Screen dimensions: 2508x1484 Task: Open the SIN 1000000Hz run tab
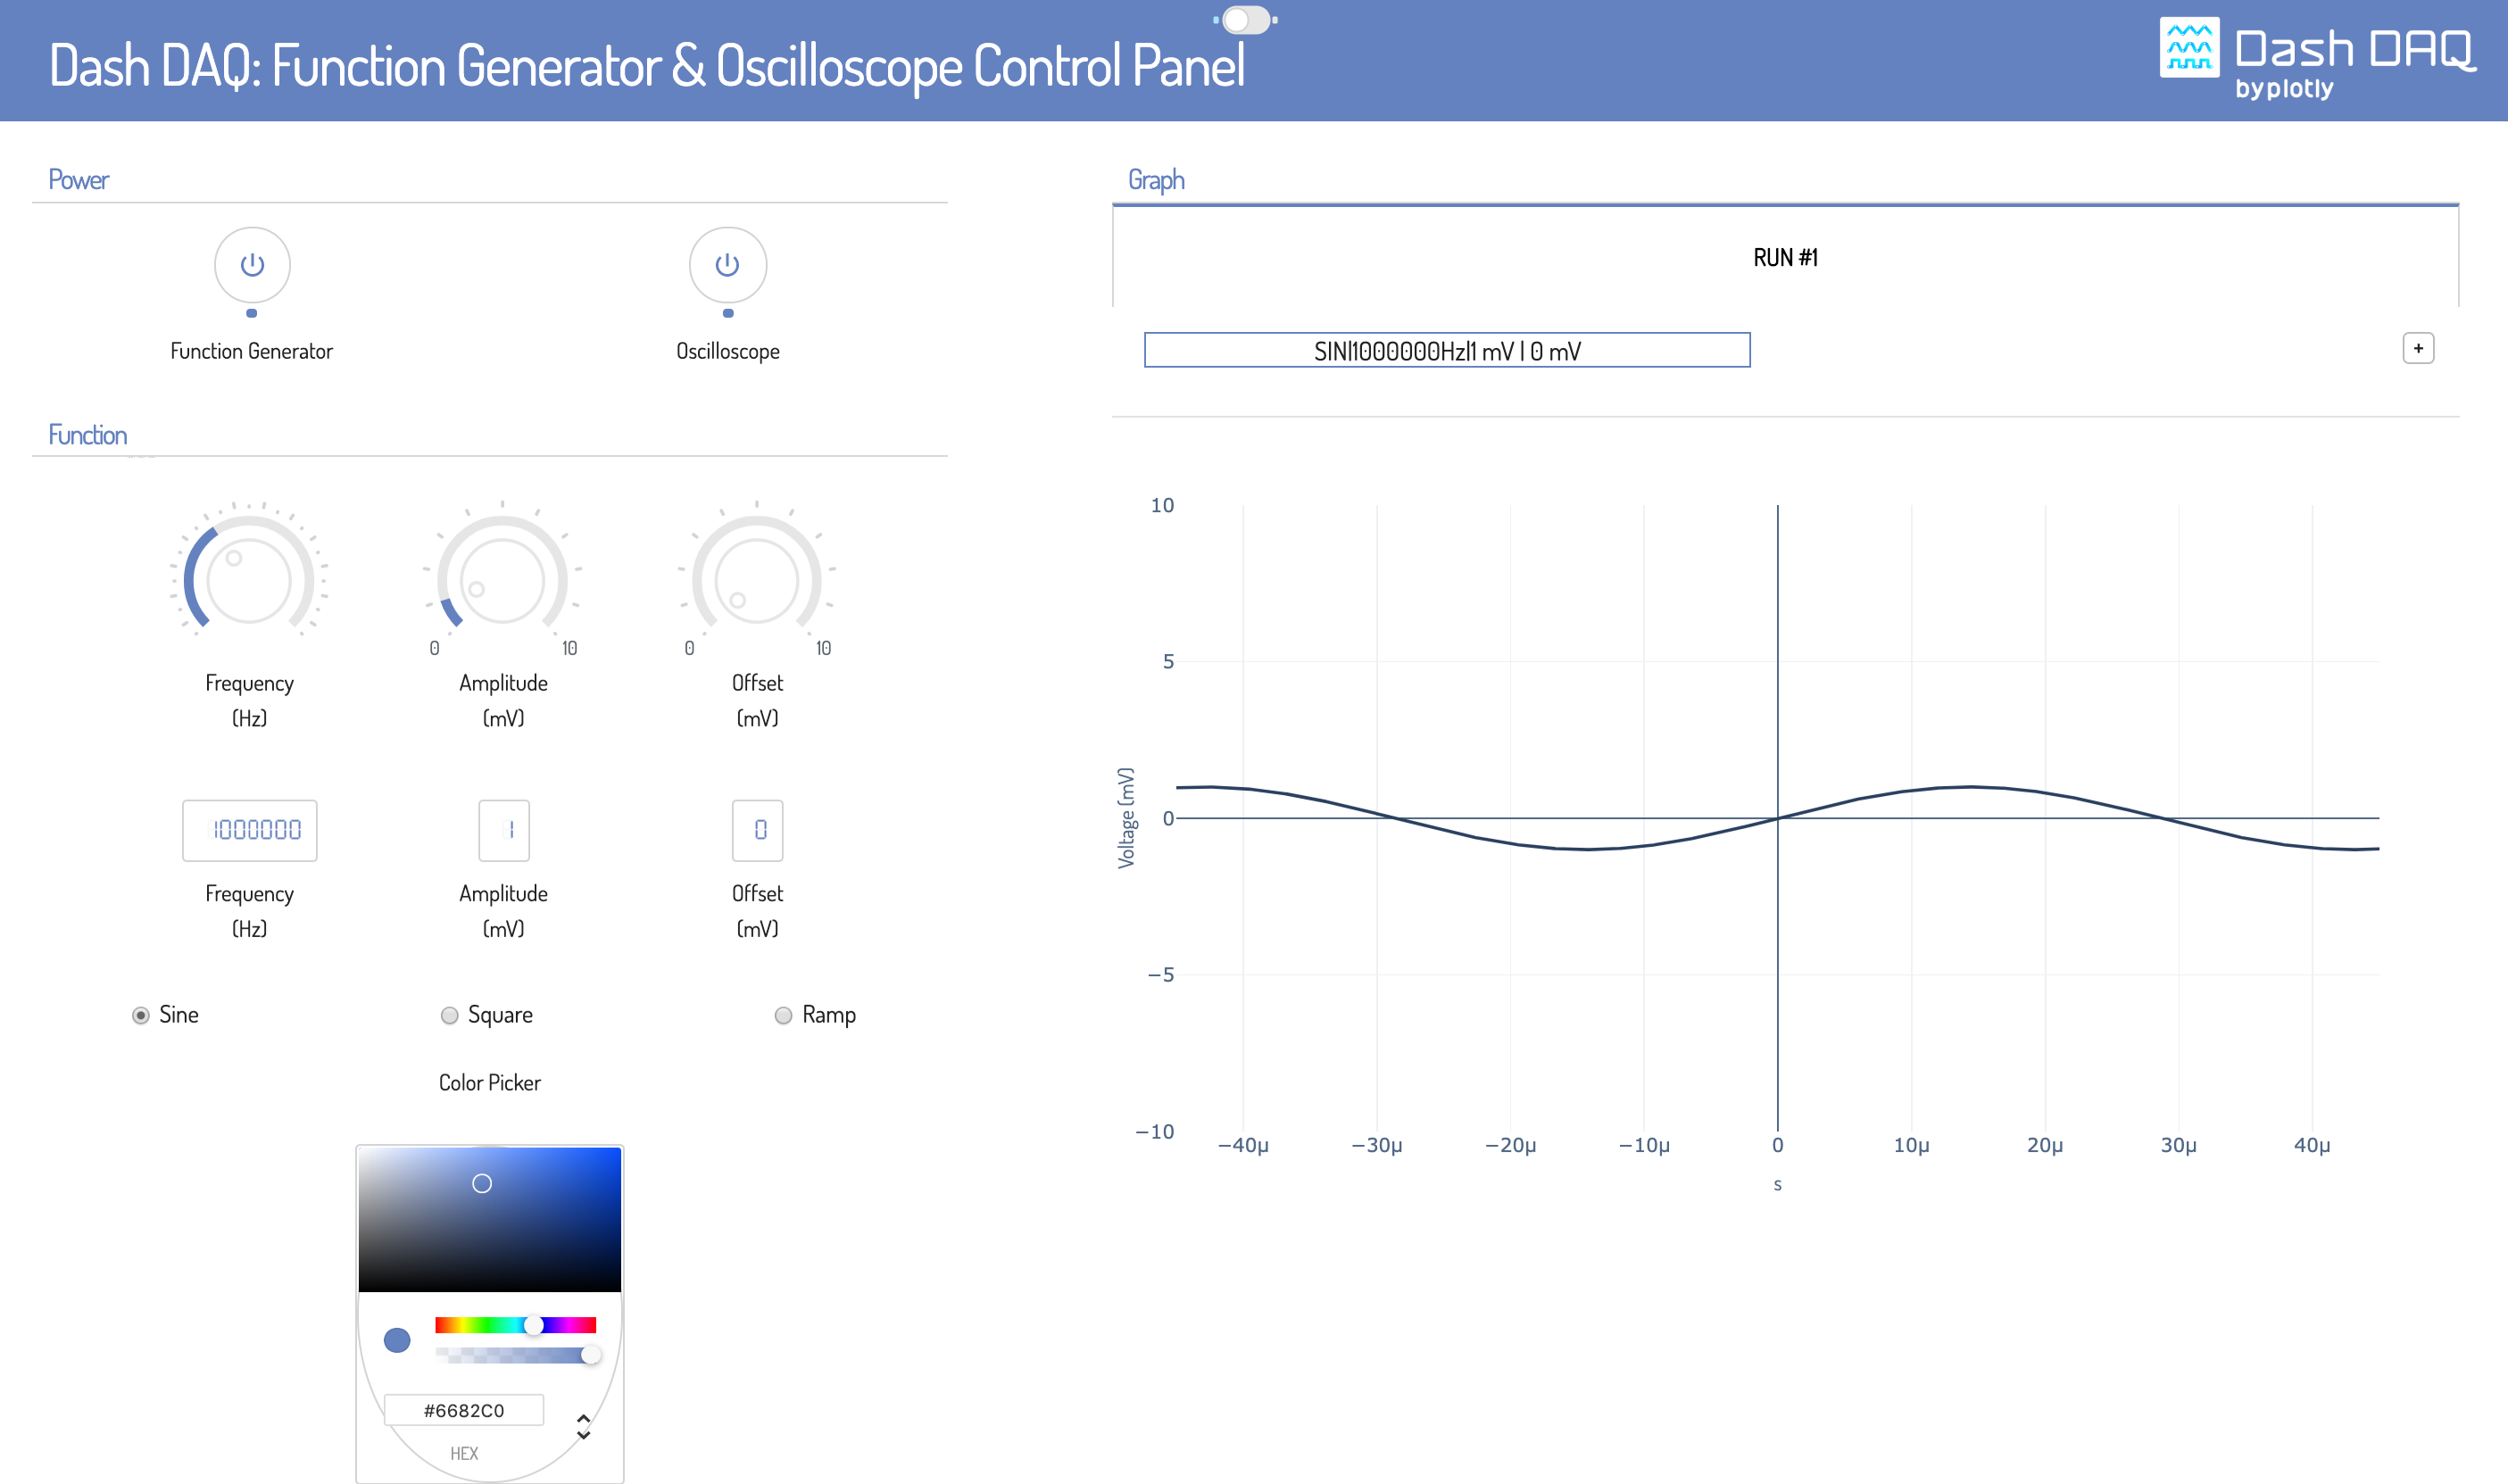(x=1446, y=351)
